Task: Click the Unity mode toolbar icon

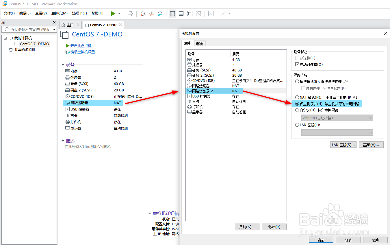Action: click(x=198, y=14)
